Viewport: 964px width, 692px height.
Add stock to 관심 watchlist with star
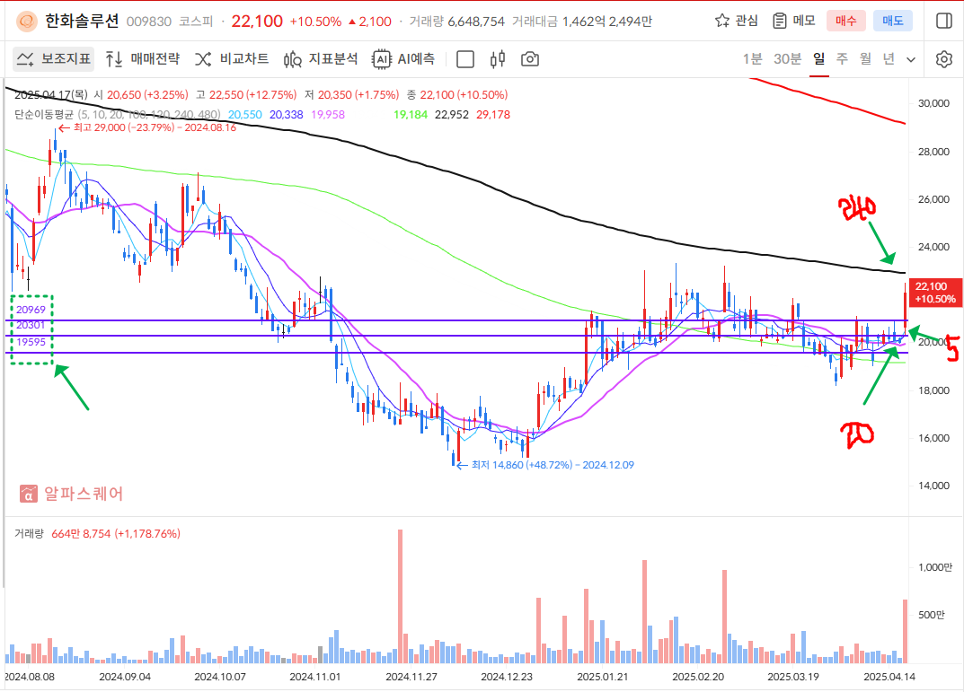click(736, 21)
